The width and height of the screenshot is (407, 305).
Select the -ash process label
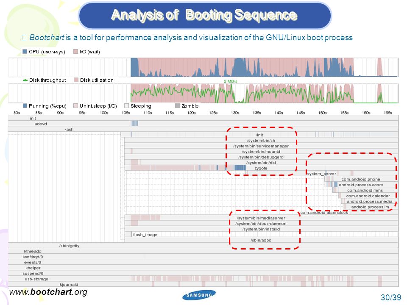[69, 130]
